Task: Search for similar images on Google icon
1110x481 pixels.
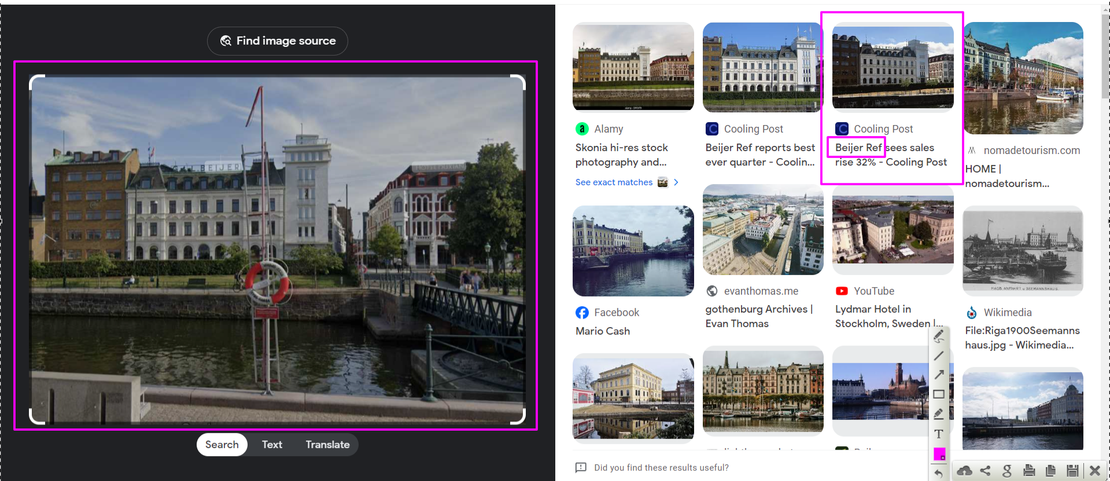Action: 1007,471
